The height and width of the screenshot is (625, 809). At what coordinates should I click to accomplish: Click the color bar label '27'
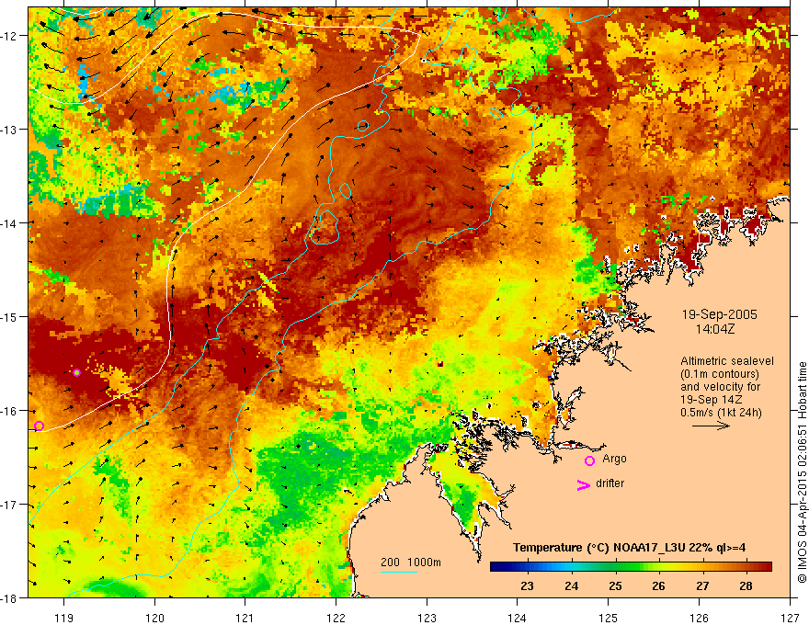702,586
